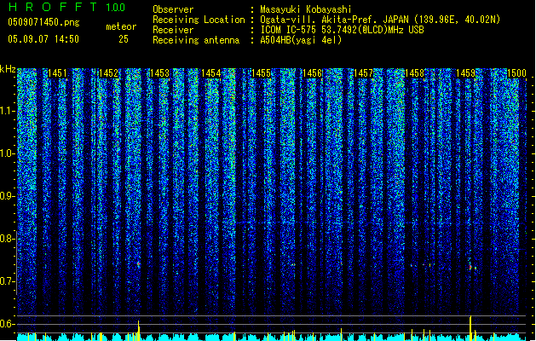
Task: Click the 1459 time marker
Action: pyautogui.click(x=465, y=73)
